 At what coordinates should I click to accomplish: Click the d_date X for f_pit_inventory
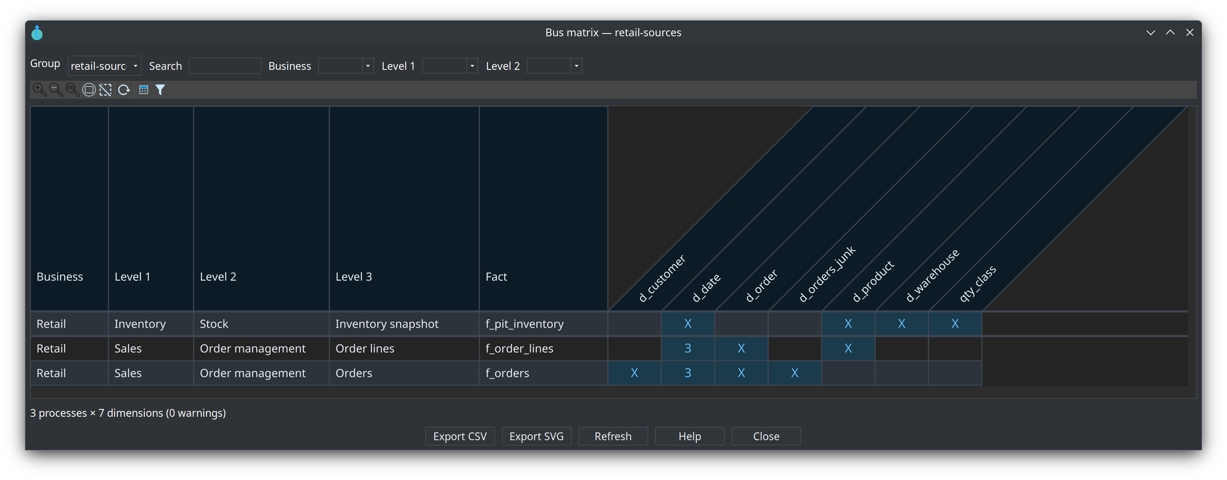click(688, 324)
